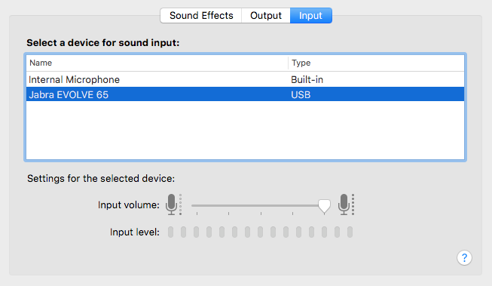Select Internal Microphone as input device

tap(245, 79)
